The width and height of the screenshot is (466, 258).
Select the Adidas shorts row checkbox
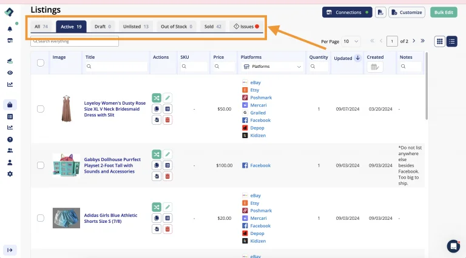[41, 218]
